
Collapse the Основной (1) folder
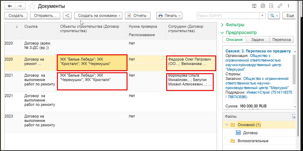[227, 125]
